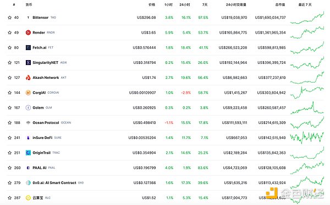Click the Bittensor TAO coin icon
The image size is (330, 205).
coord(28,18)
